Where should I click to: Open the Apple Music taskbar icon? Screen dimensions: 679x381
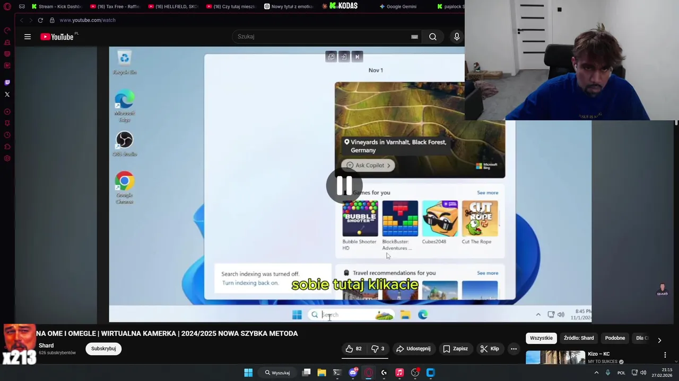point(399,373)
